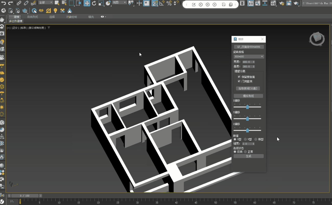The height and width of the screenshot is (205, 332).
Task: Activate the Select and Move tool
Action: [87, 3]
